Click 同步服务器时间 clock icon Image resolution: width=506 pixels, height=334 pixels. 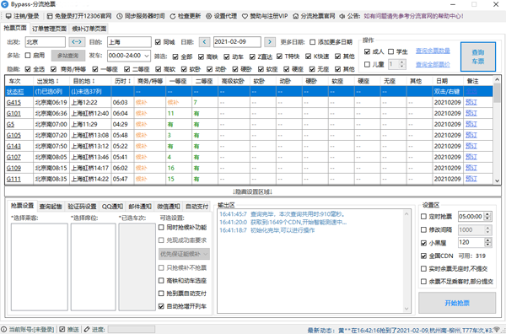(x=120, y=16)
